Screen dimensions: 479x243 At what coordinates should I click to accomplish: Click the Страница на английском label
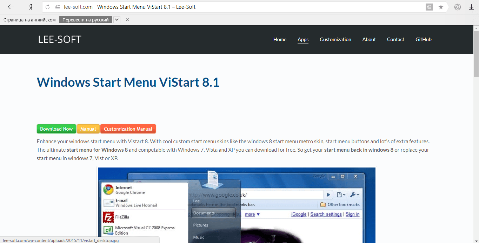pyautogui.click(x=29, y=20)
